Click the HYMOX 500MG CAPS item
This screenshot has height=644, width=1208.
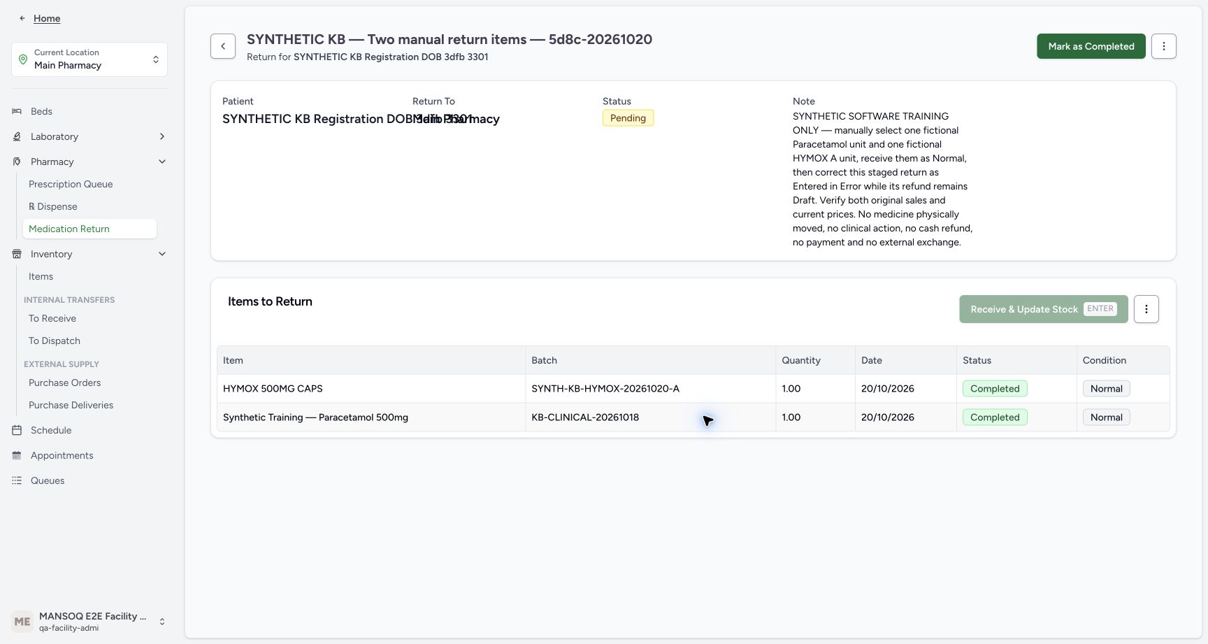point(273,389)
